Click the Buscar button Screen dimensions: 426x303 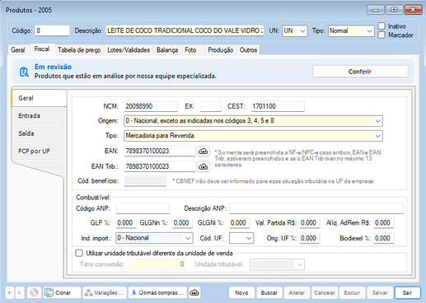269,293
